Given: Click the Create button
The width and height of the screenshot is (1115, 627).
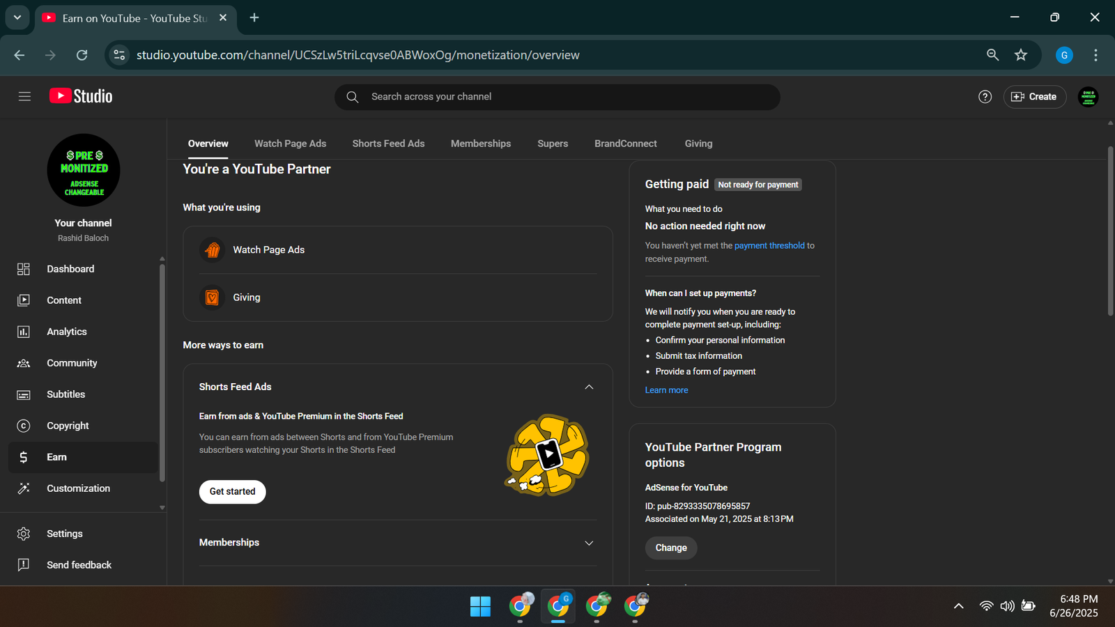Looking at the screenshot, I should click(1035, 97).
